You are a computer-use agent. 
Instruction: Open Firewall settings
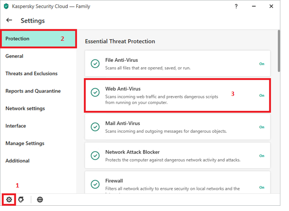tap(178, 182)
